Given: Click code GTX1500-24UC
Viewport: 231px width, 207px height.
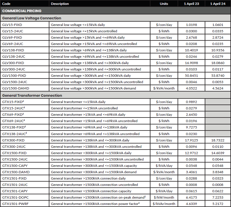Looking at the screenshot, I should coord(15,159).
